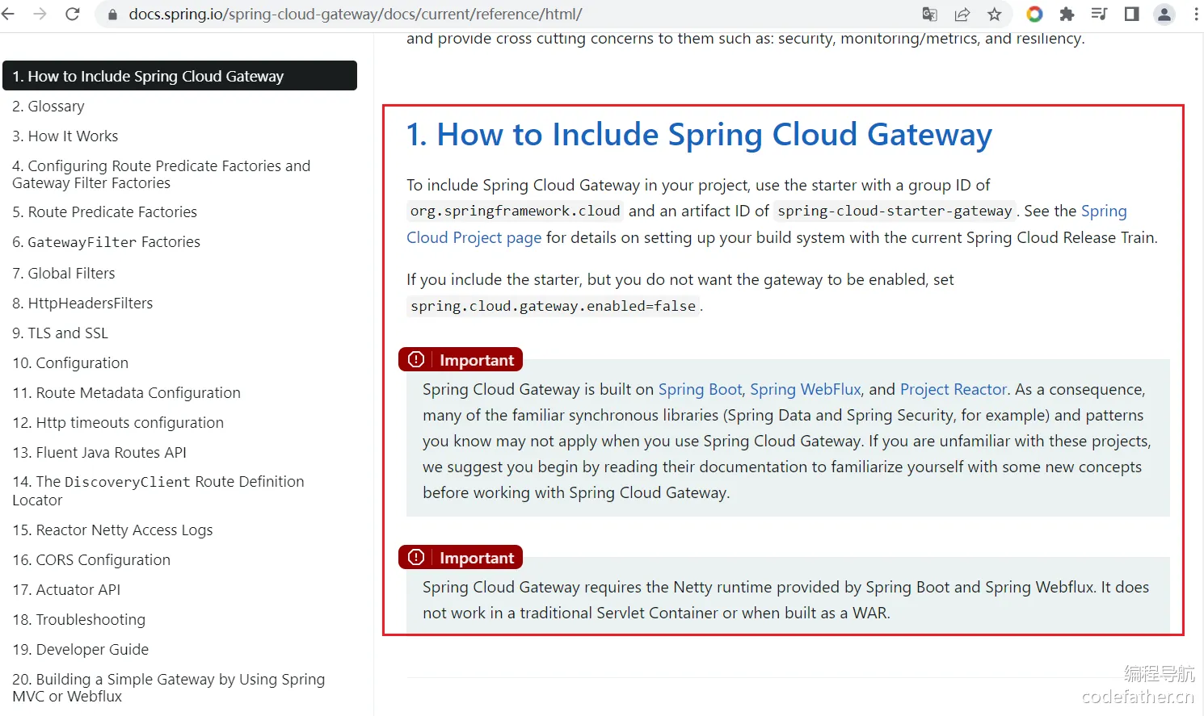Viewport: 1204px width, 716px height.
Task: Open Reactor Netty Access Logs
Action: pos(113,530)
